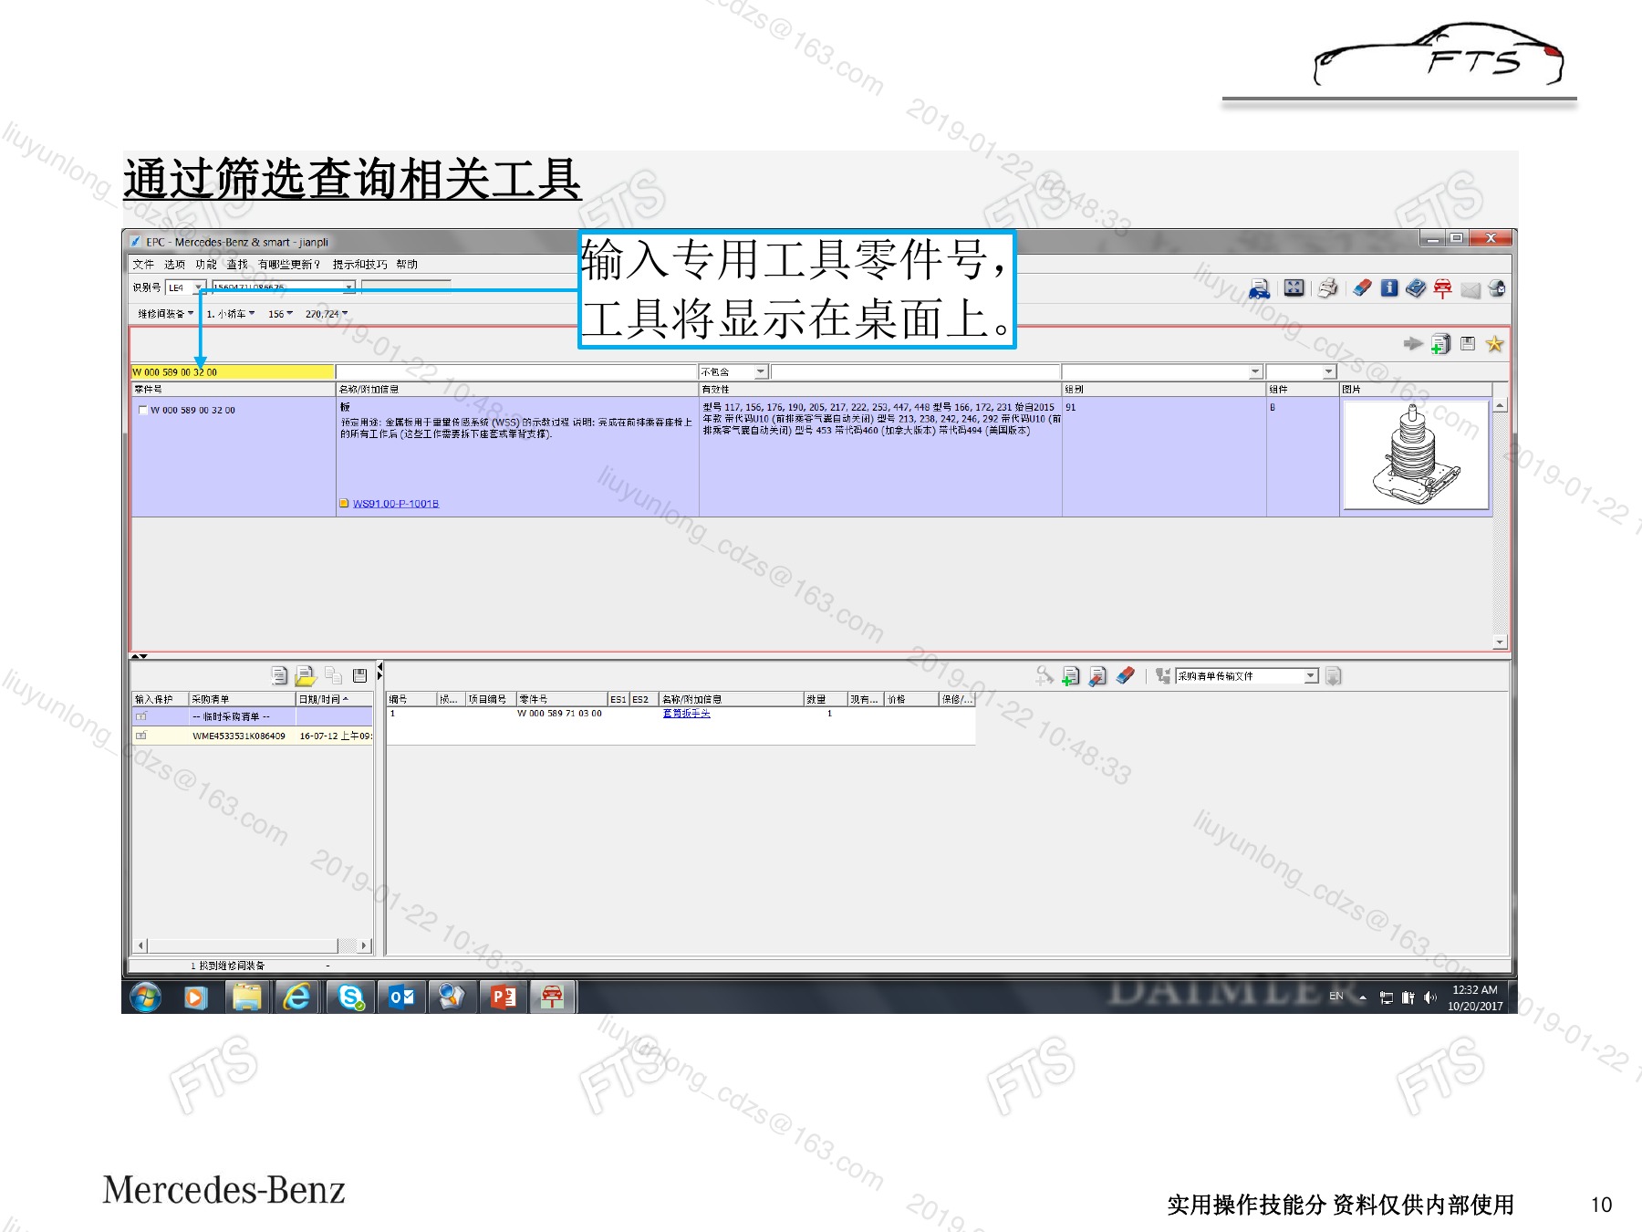This screenshot has width=1642, height=1232.
Task: Open PowerPoint from the taskbar
Action: [x=503, y=997]
